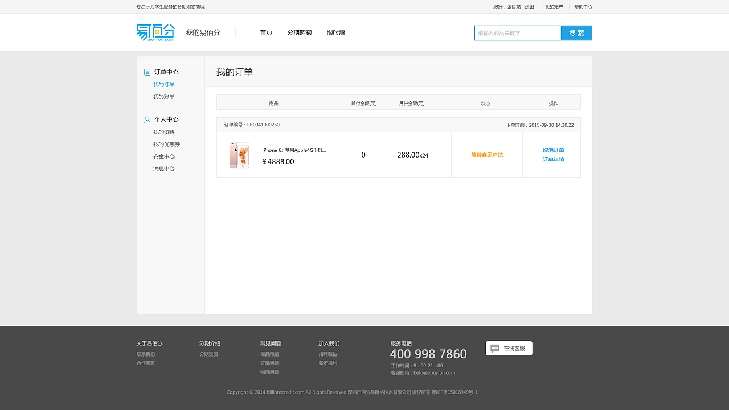Switch to 限时惠 section
This screenshot has height=410, width=729.
335,32
